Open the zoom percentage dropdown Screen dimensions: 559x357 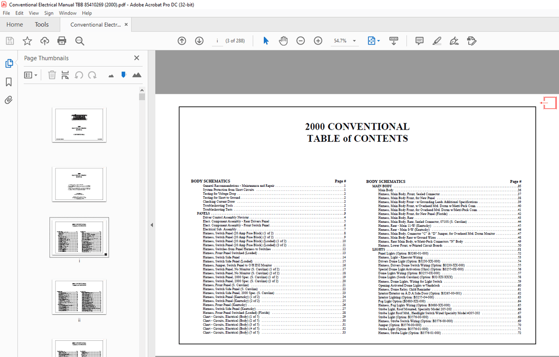[354, 41]
